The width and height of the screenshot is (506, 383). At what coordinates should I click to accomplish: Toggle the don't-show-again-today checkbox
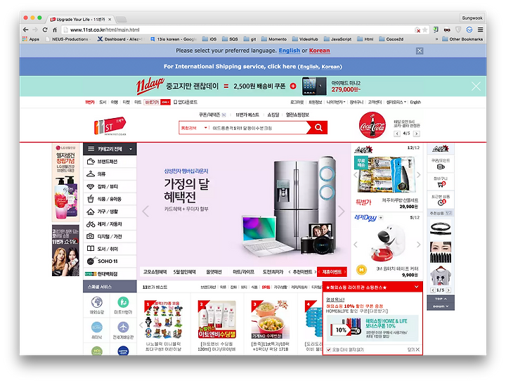[328, 349]
